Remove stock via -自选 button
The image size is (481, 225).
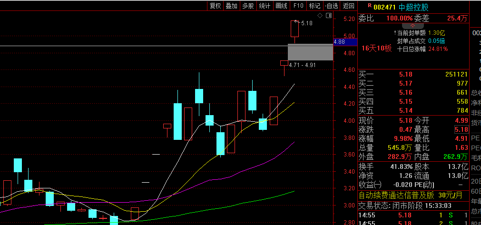click(332, 6)
